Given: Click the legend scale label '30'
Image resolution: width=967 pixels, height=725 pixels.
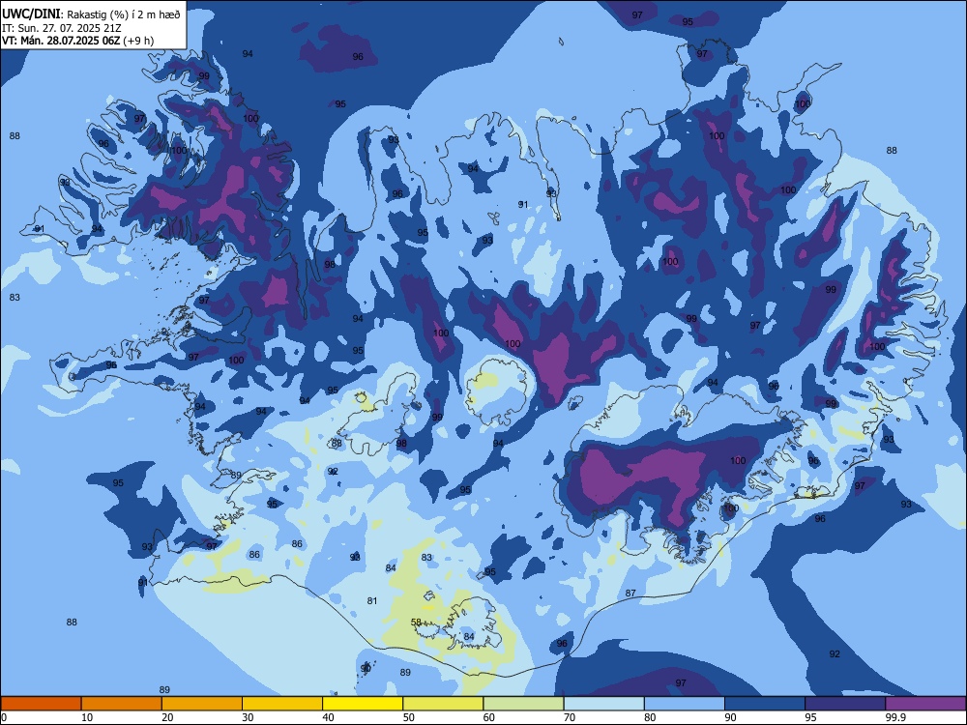Looking at the screenshot, I should 248,717.
